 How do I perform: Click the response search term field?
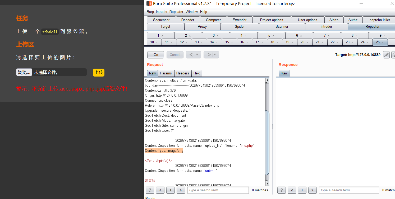349,190
